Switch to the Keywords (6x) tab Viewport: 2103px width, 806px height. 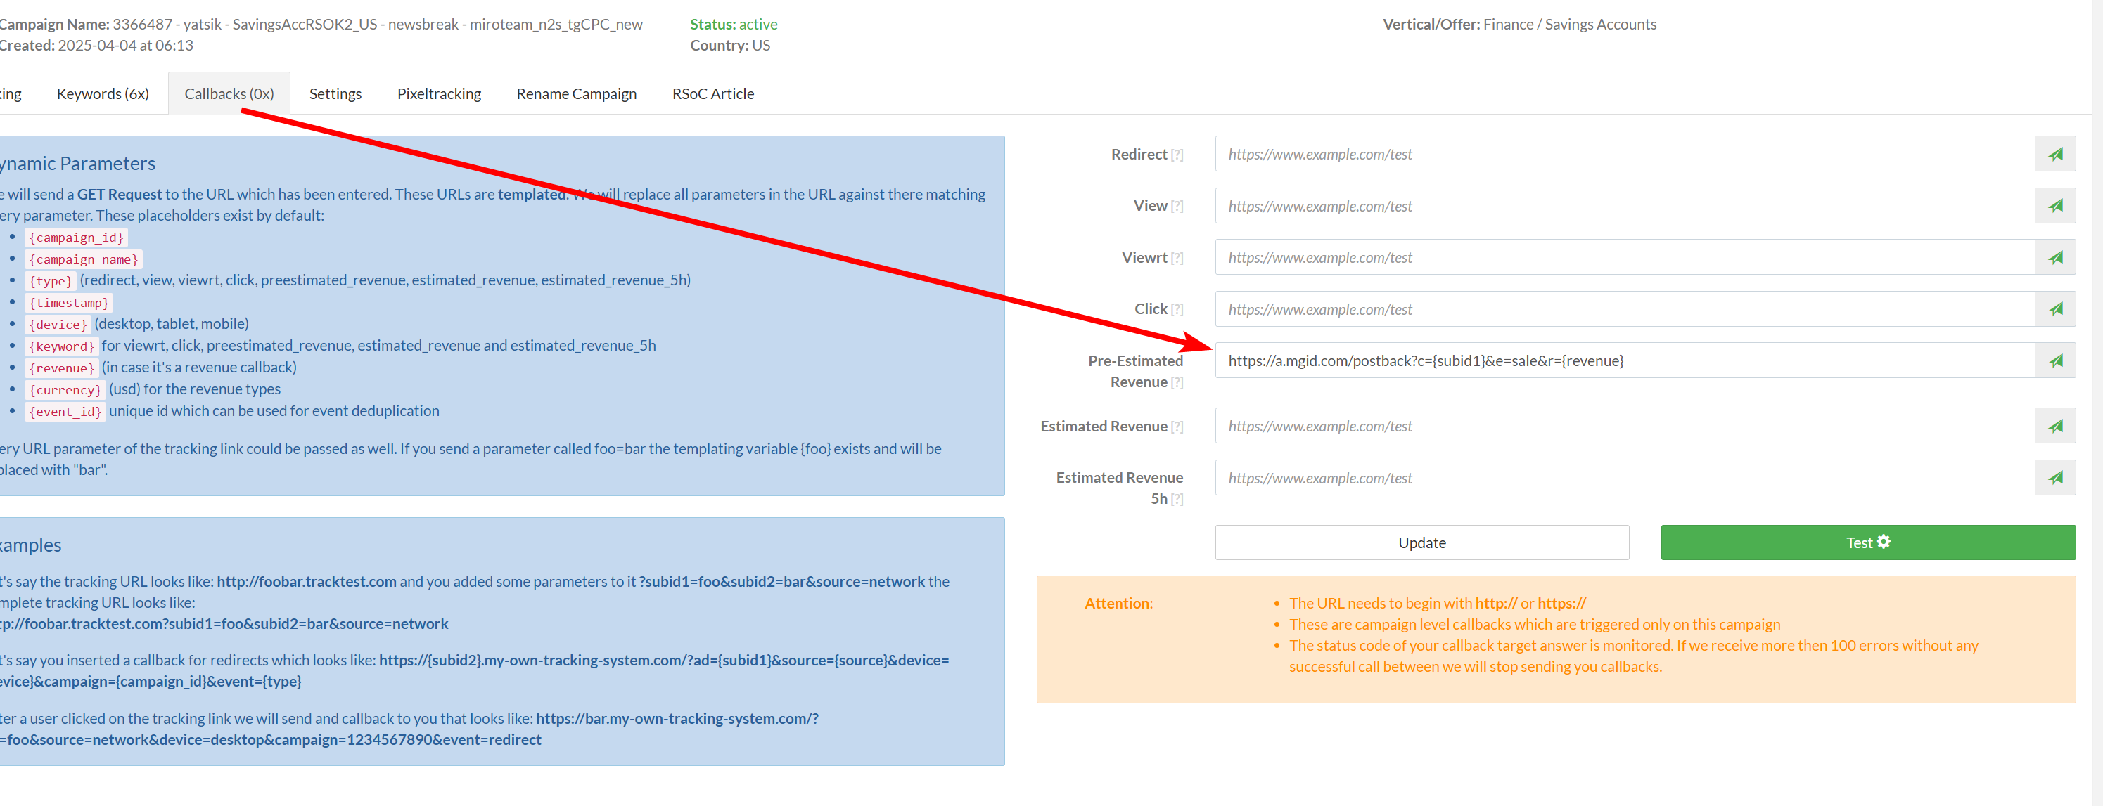click(x=103, y=94)
